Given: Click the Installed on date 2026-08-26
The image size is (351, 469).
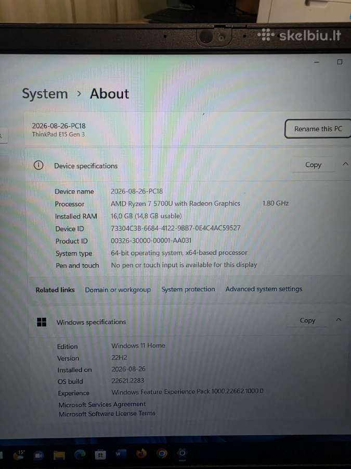Looking at the screenshot, I should tap(128, 369).
